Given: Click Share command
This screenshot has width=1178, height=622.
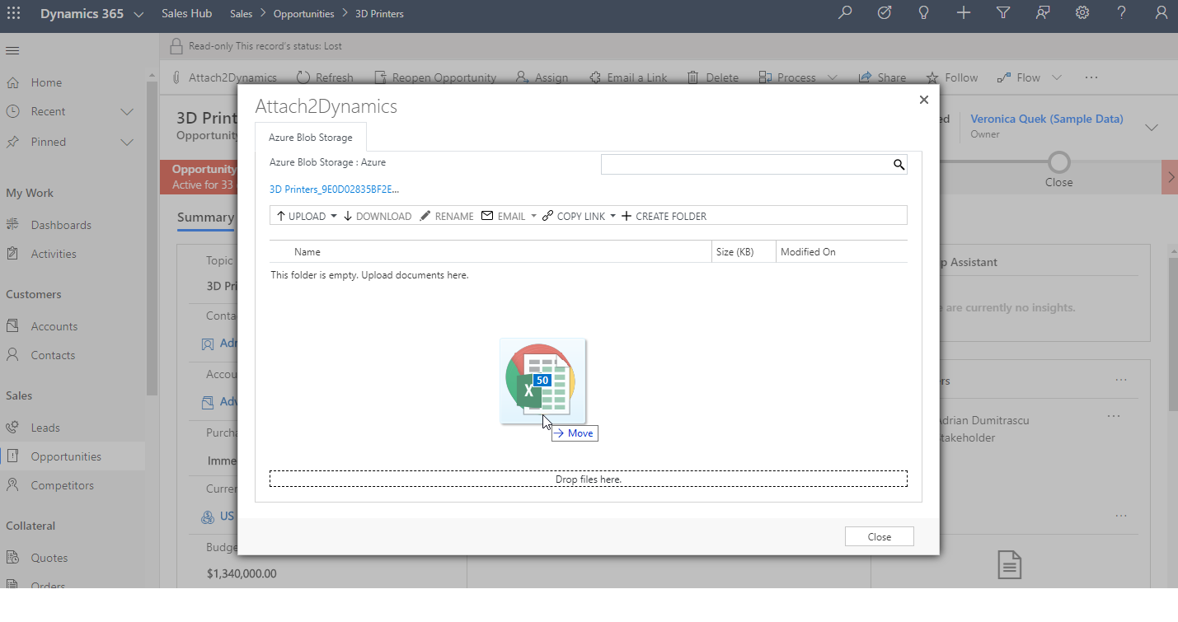Looking at the screenshot, I should (882, 77).
